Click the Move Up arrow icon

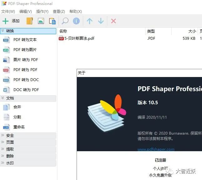(90, 21)
